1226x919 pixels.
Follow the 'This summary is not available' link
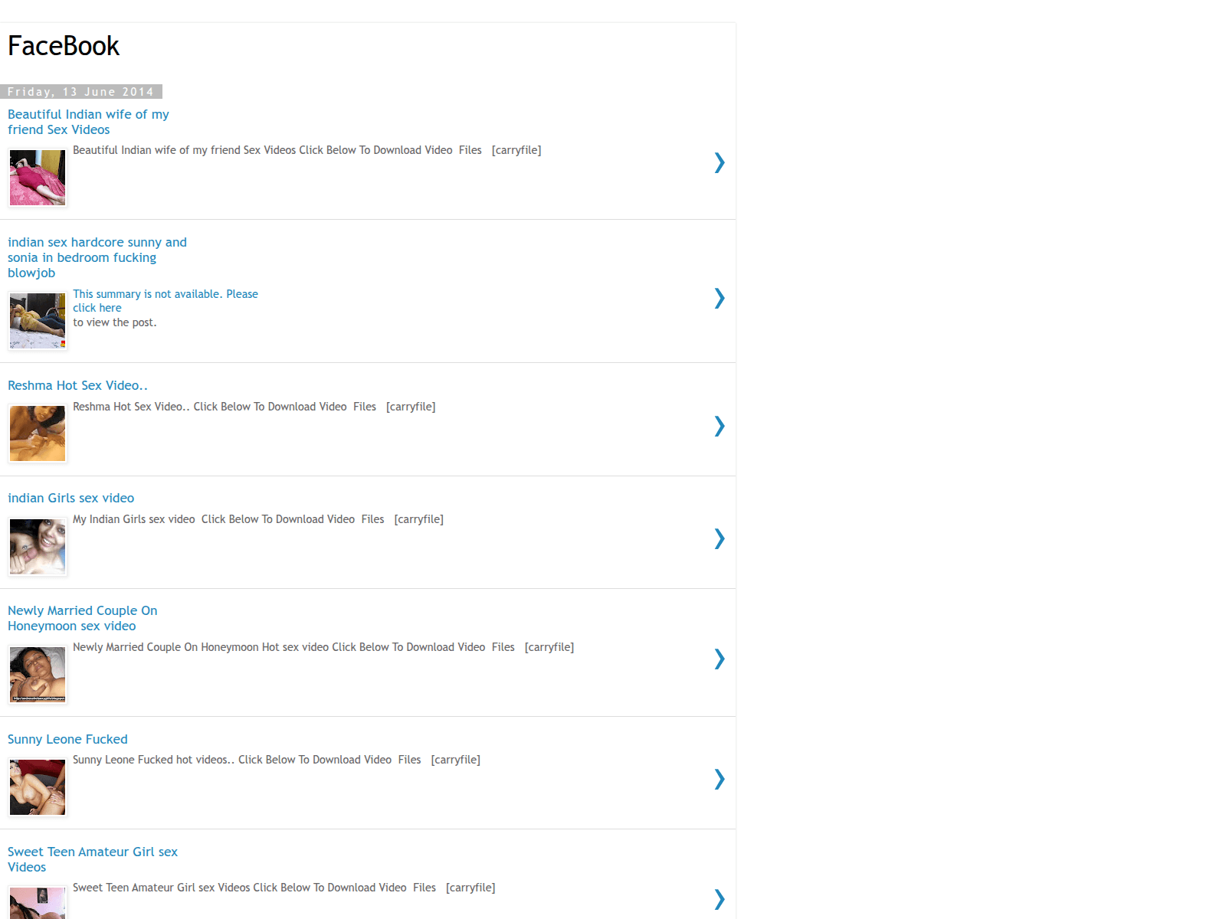tap(166, 301)
